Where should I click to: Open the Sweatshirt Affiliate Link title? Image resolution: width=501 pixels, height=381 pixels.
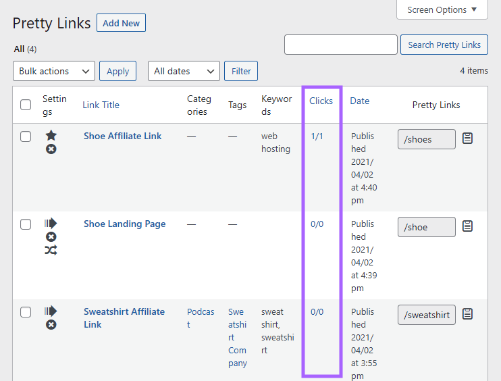[x=124, y=318]
